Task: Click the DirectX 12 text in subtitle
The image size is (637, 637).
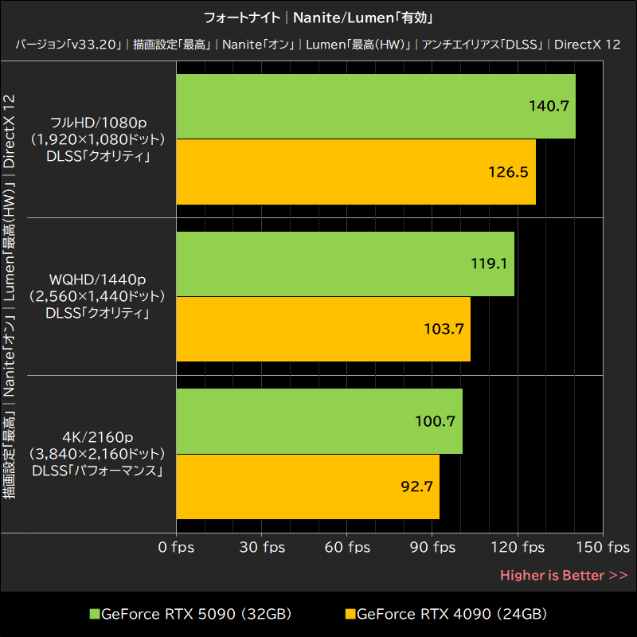Action: click(x=588, y=45)
